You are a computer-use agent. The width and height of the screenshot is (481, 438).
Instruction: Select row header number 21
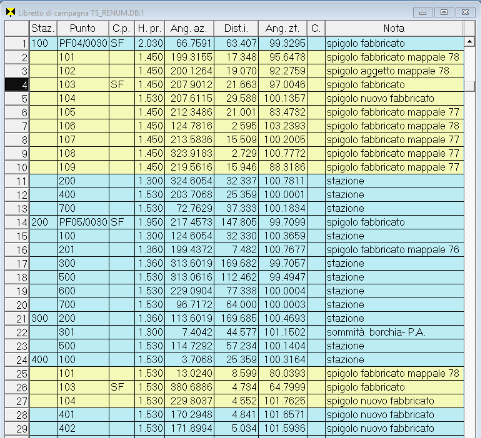tap(17, 319)
